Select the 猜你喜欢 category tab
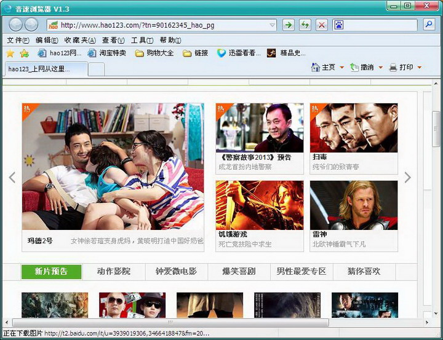The width and height of the screenshot is (443, 340). tap(364, 271)
